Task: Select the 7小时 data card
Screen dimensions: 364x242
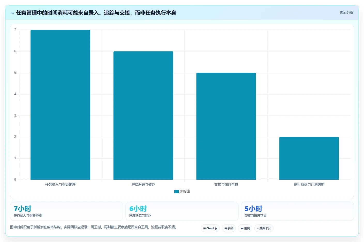Action: click(x=66, y=211)
